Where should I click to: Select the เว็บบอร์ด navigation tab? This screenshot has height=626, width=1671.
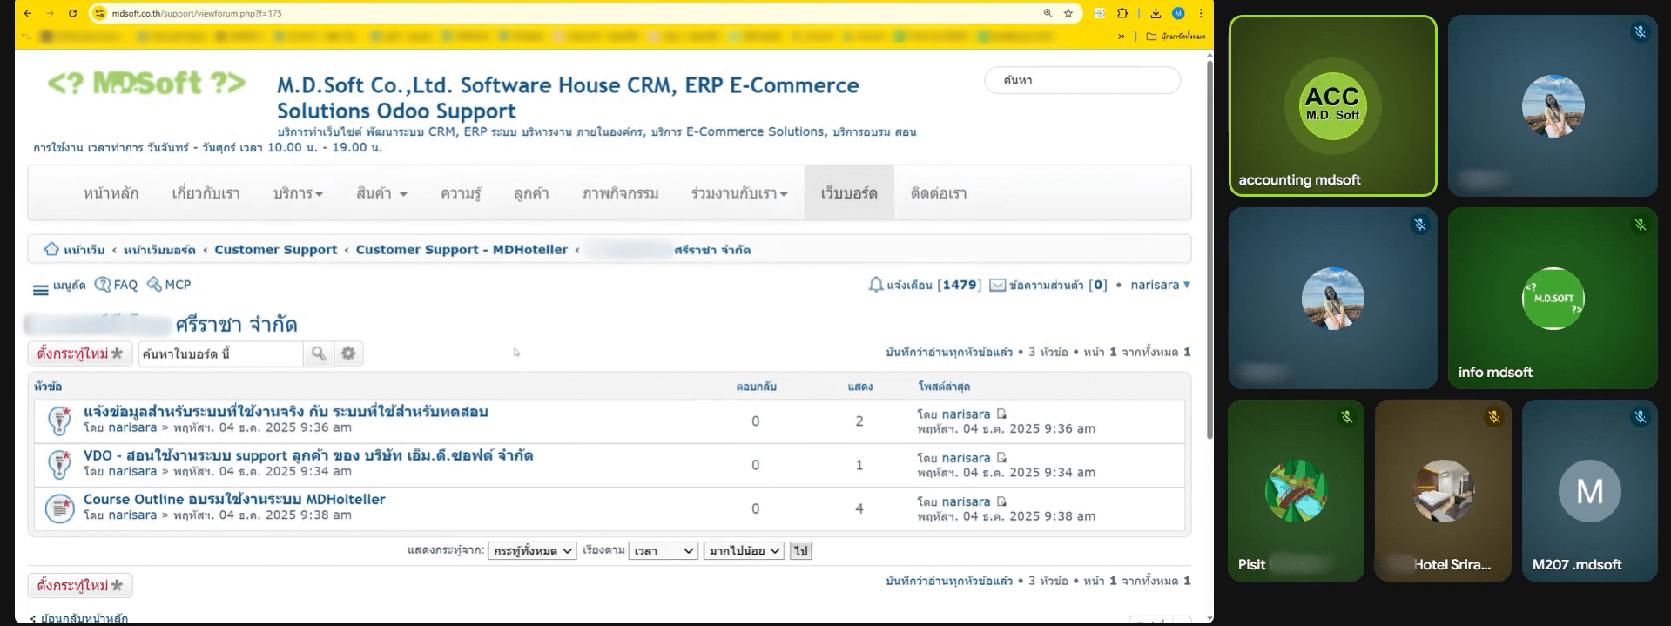[x=849, y=193]
